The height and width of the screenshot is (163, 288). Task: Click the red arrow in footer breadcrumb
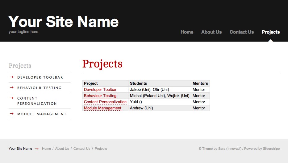[37, 149]
